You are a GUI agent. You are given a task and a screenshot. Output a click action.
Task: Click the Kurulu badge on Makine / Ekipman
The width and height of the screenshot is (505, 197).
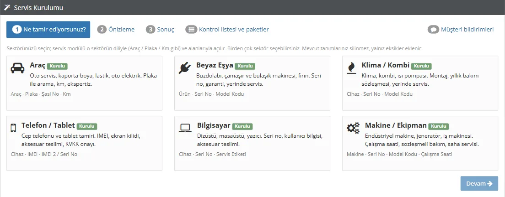(438, 126)
